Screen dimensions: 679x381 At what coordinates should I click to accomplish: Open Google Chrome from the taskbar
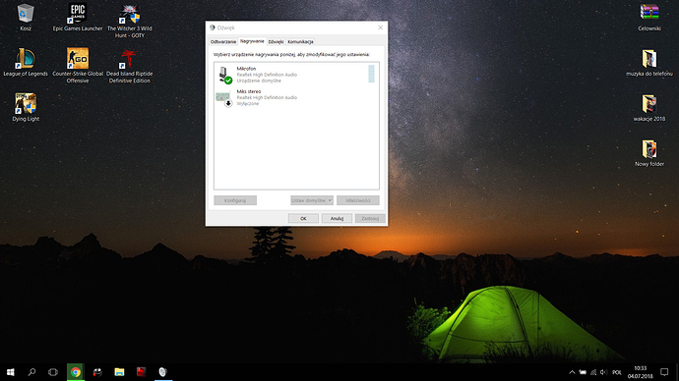point(76,372)
